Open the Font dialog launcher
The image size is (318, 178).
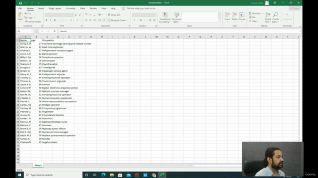81,26
